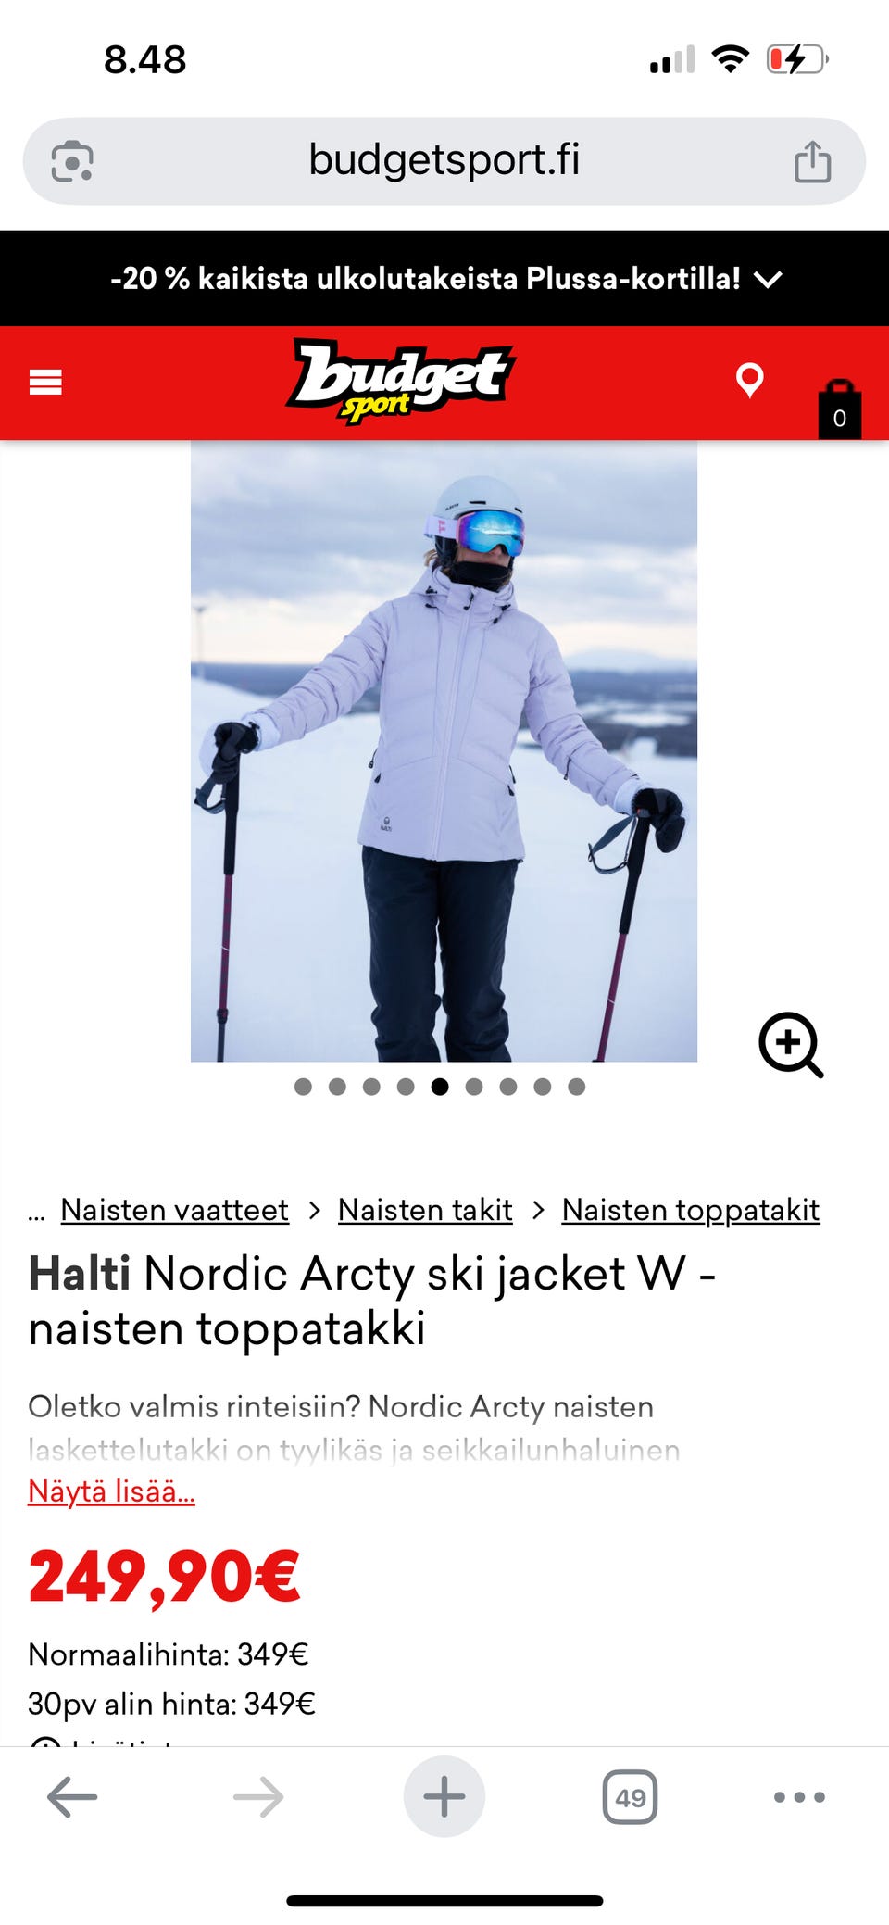Viewport: 889px width, 1925px height.
Task: Tap the lens search icon in address bar
Action: click(72, 161)
